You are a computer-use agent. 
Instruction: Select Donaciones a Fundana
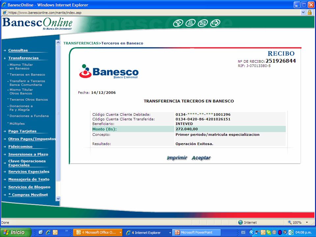[29, 116]
